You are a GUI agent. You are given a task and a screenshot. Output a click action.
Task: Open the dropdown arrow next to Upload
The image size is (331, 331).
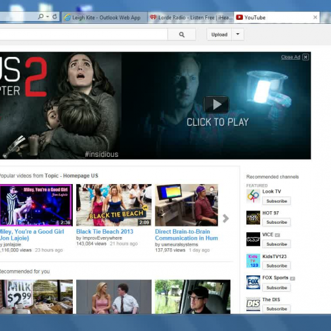pos(238,34)
